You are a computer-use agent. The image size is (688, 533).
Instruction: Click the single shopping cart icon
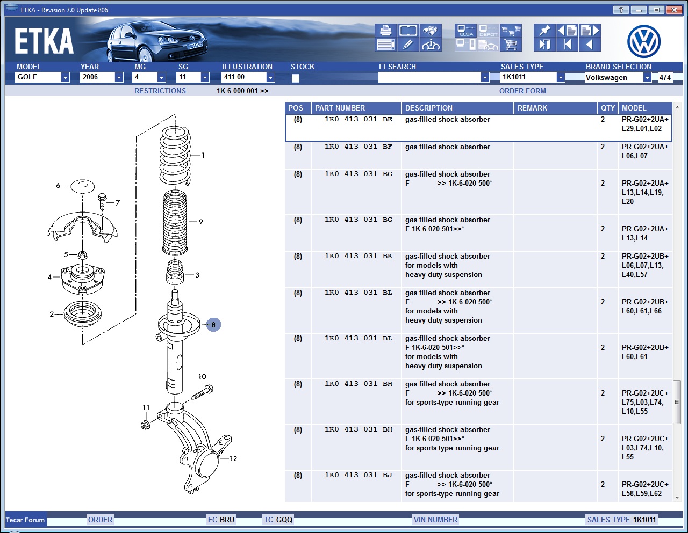(x=511, y=45)
